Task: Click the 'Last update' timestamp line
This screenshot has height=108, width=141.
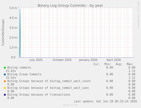Action: [106, 102]
